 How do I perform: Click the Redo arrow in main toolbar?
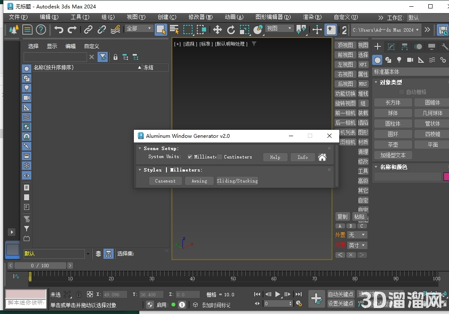pyautogui.click(x=72, y=30)
